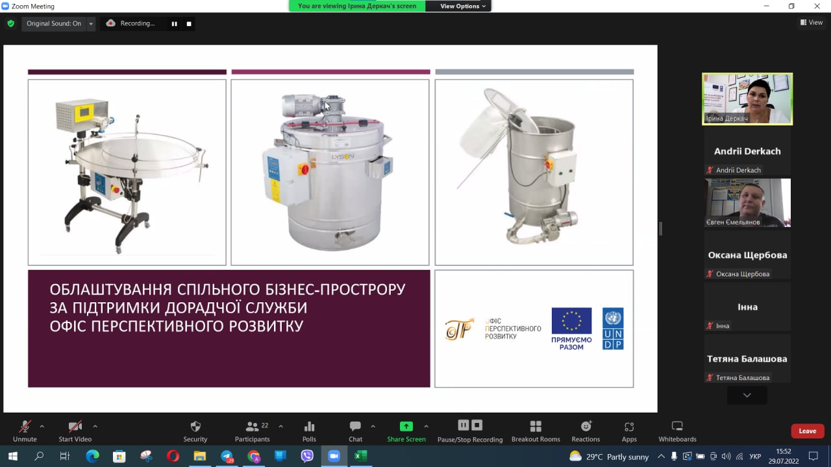This screenshot has width=831, height=467.
Task: Open the Whiteboards panel
Action: tap(676, 430)
